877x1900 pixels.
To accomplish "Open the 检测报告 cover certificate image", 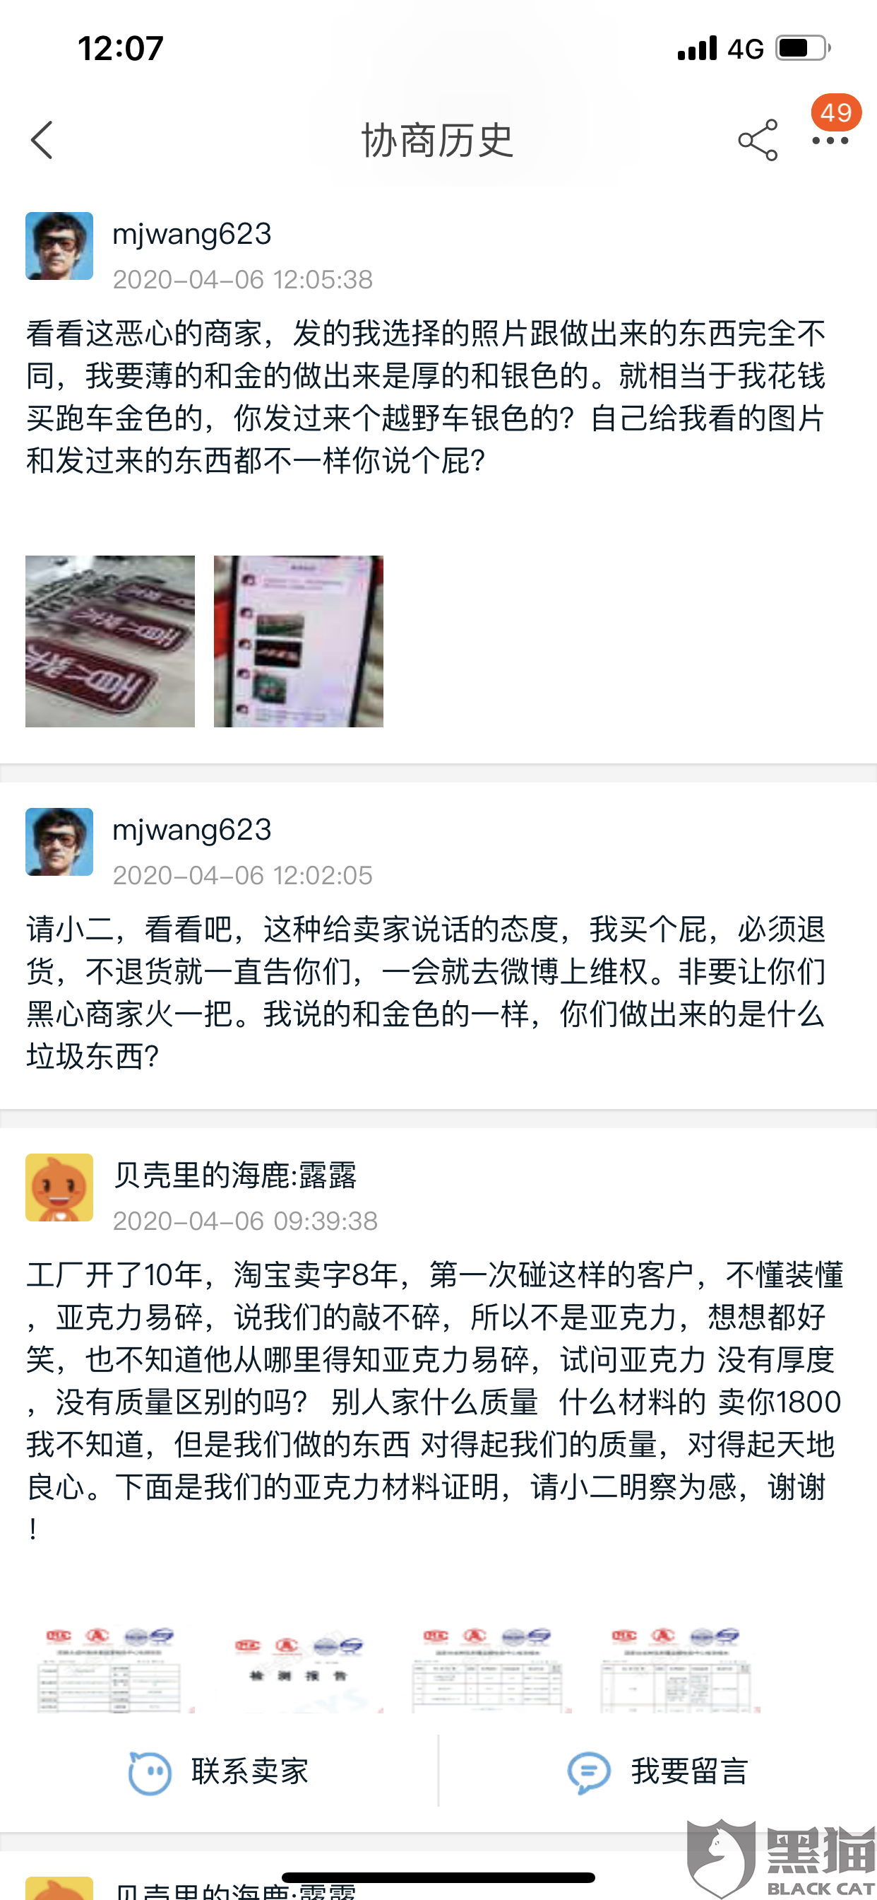I will pyautogui.click(x=299, y=1669).
